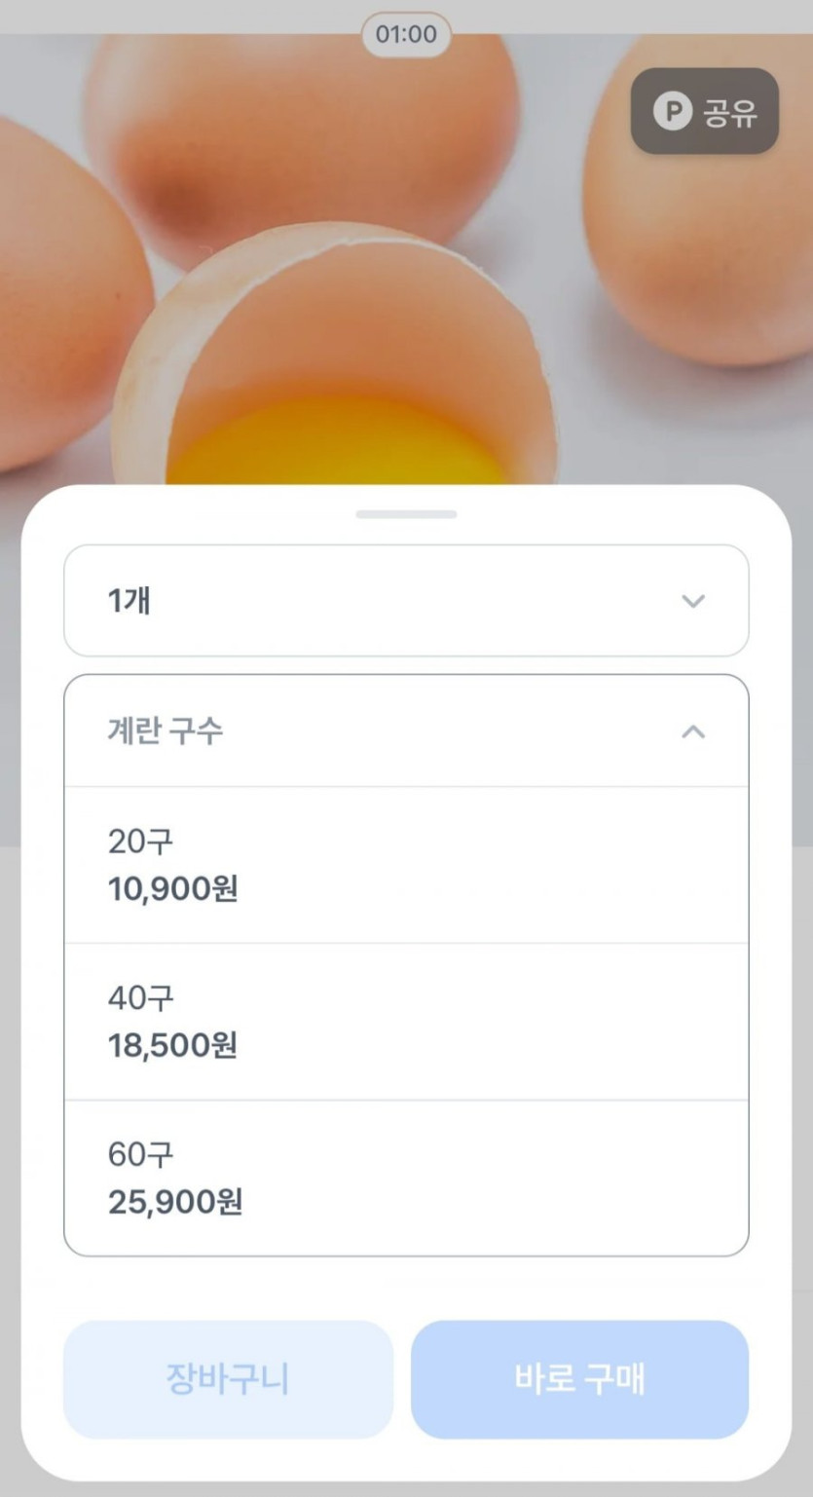Tap the bottom sheet drag handle
This screenshot has width=813, height=1497.
click(406, 514)
